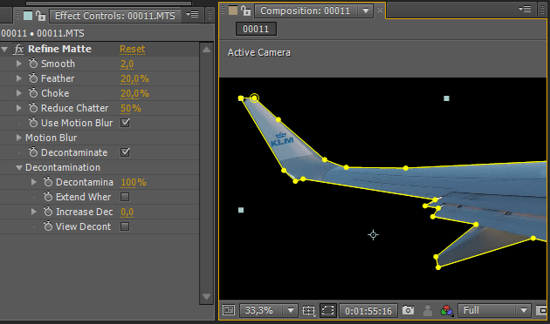Click the current time 0:01:55:16

point(368,311)
